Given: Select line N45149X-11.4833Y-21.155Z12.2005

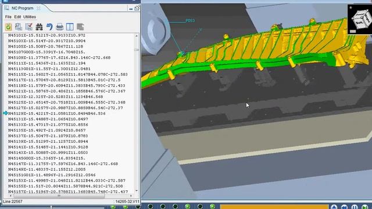Looking at the screenshot, I should 47,170.
